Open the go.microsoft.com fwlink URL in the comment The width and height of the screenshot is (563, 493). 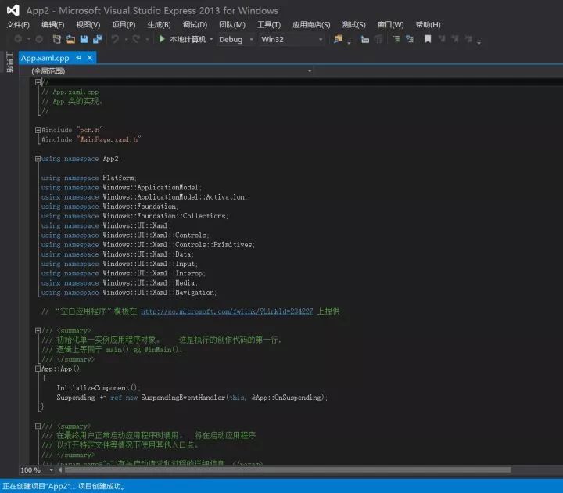pos(227,311)
